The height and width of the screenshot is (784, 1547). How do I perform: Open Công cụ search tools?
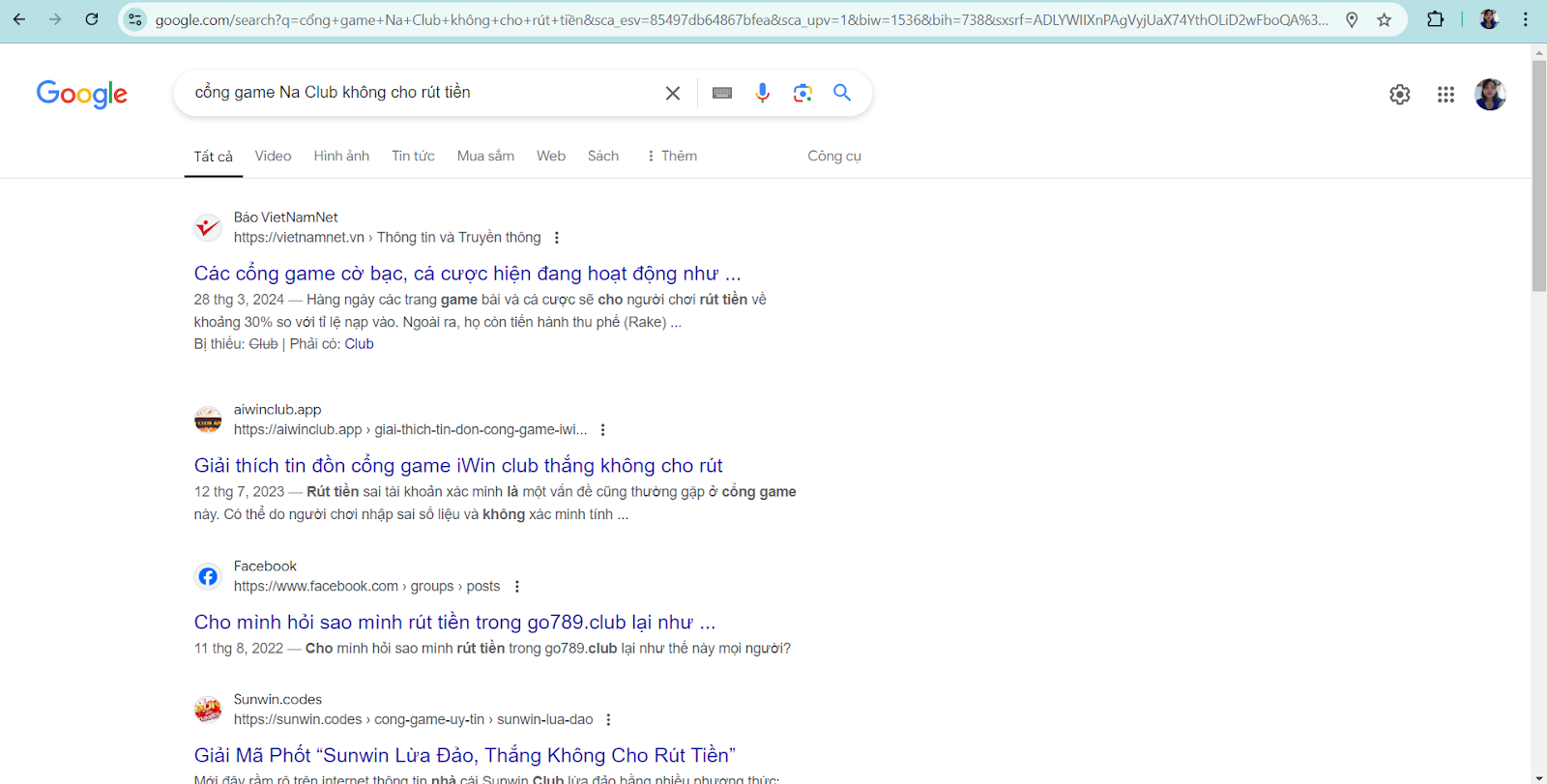tap(834, 156)
